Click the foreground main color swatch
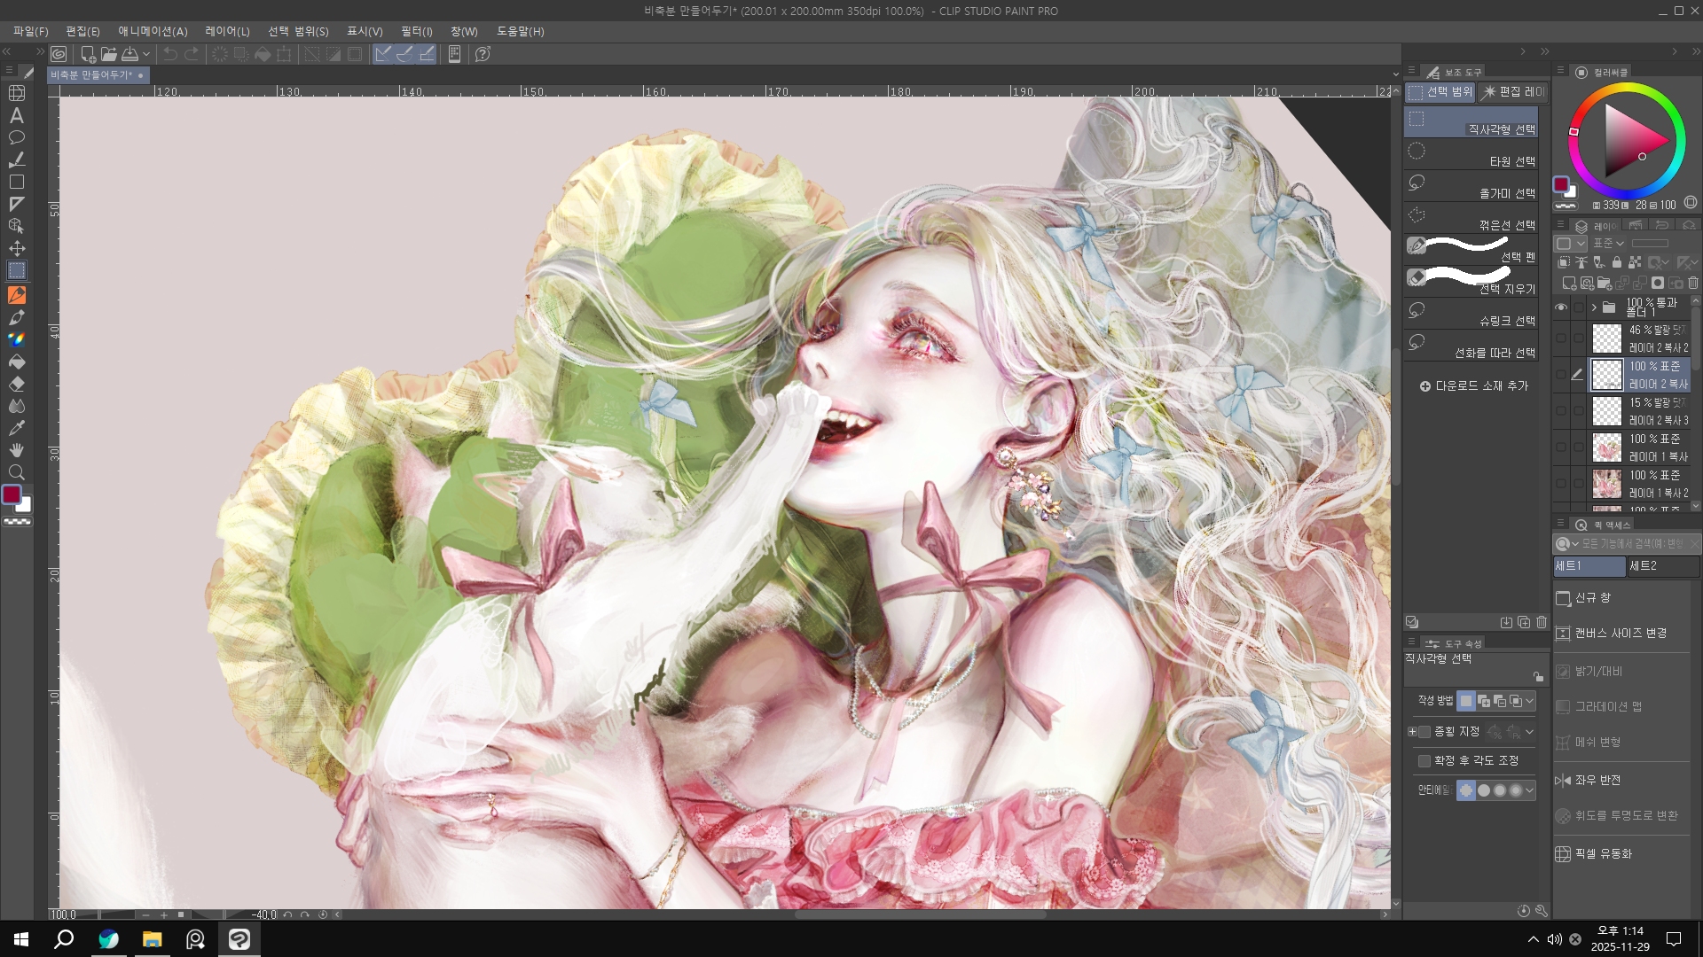The height and width of the screenshot is (957, 1703). point(12,494)
